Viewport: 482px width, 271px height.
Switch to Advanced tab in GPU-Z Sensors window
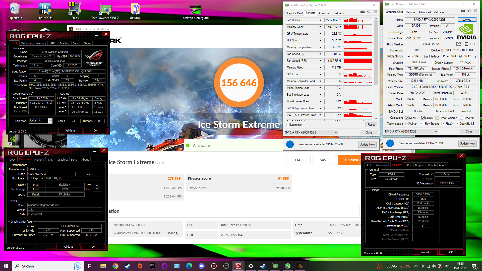pos(324,13)
